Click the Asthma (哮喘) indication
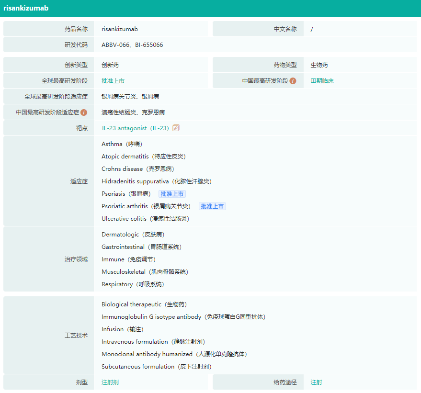This screenshot has height=393, width=421. pos(122,144)
